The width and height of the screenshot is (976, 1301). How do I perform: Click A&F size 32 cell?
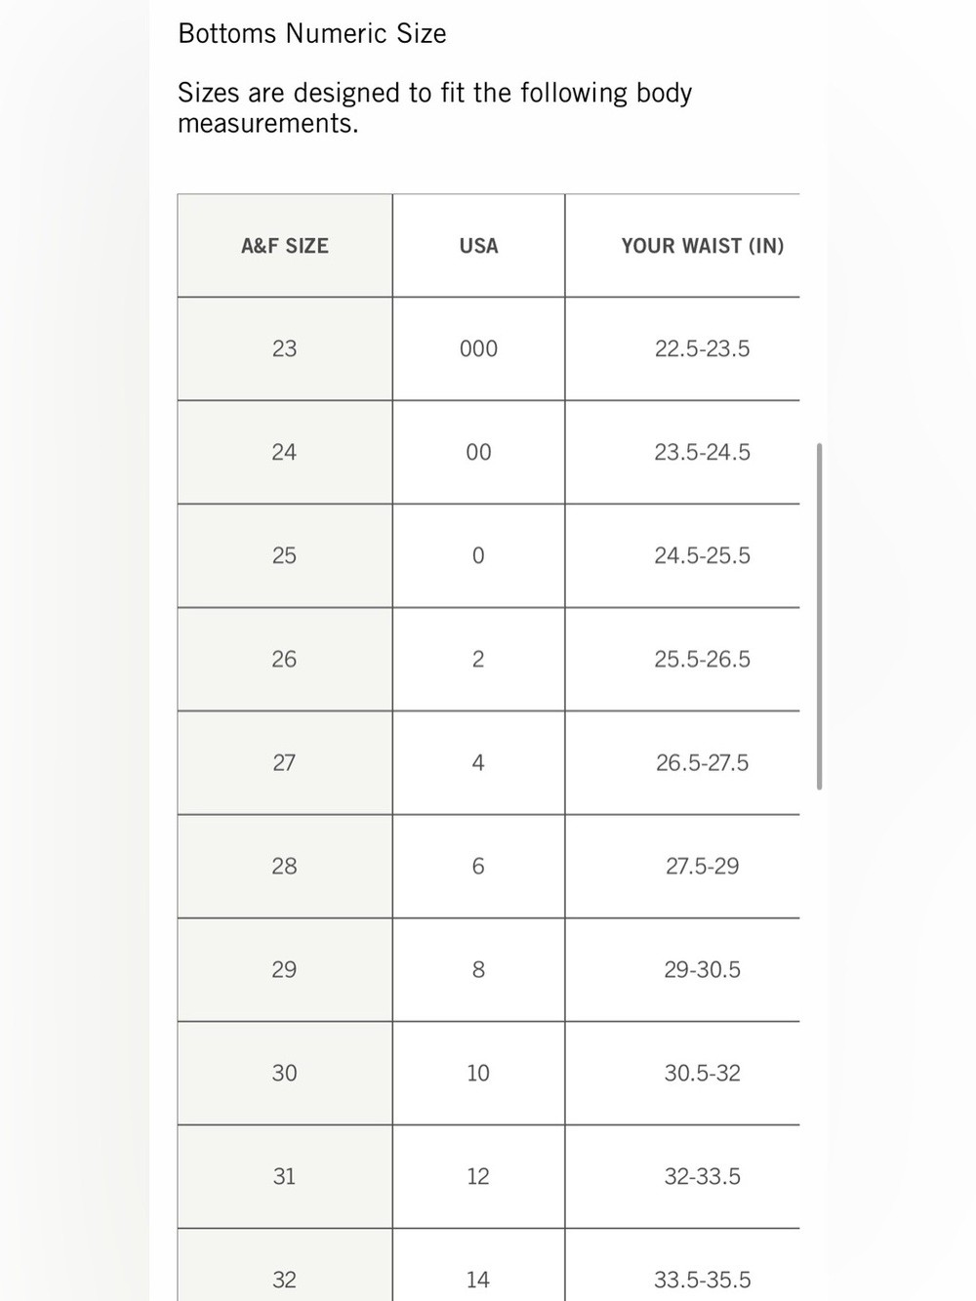(x=285, y=1265)
